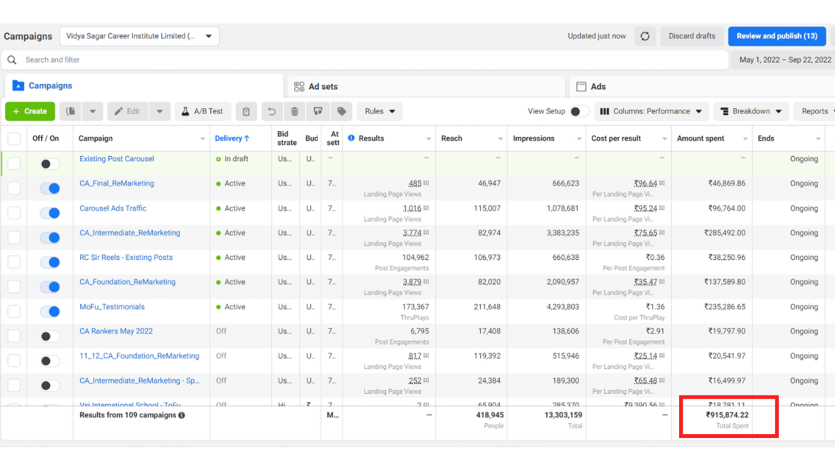
Task: Click the ₹915,874.22 Total Spent value
Action: pos(727,415)
